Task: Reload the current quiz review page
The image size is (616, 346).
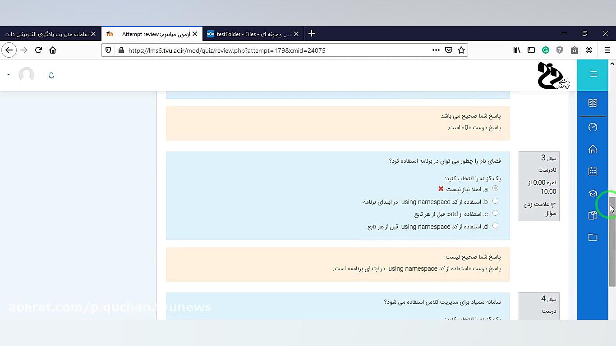Action: 38,50
